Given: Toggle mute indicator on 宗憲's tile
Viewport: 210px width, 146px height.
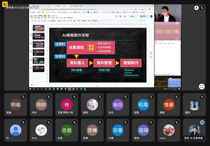Looking at the screenshot, I should [125, 123].
